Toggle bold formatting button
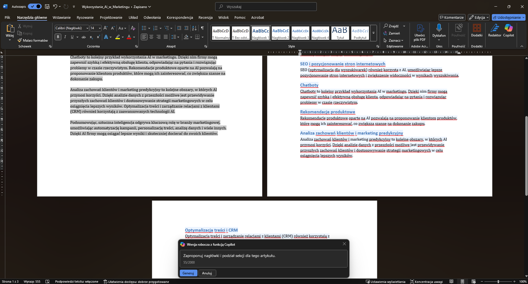Image resolution: width=528 pixels, height=284 pixels. click(58, 37)
